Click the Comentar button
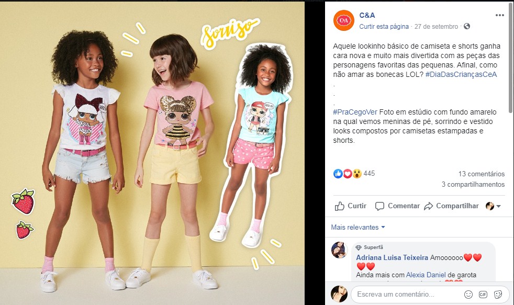 (397, 206)
